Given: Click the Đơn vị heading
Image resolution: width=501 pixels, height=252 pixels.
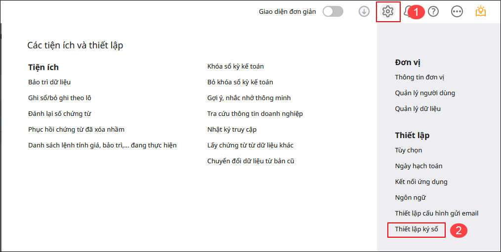Looking at the screenshot, I should pyautogui.click(x=408, y=63).
